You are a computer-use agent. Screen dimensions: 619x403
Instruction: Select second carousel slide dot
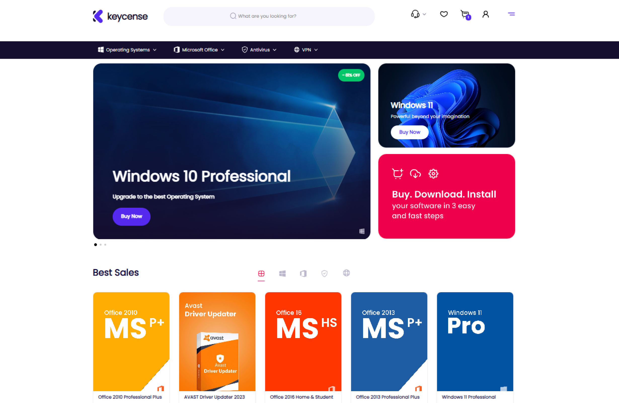tap(101, 245)
